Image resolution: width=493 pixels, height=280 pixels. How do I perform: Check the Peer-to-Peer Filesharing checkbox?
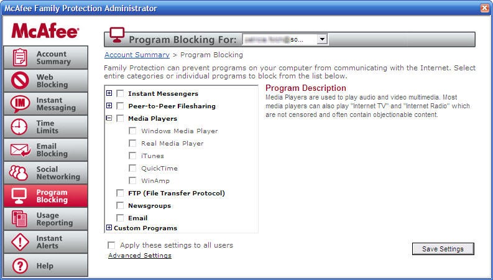point(120,106)
